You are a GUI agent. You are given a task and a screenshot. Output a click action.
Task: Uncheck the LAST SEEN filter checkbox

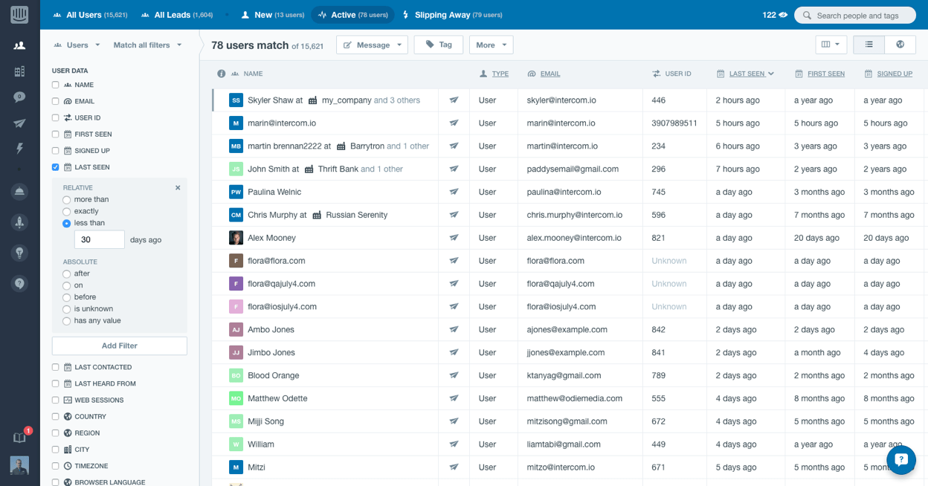coord(54,166)
